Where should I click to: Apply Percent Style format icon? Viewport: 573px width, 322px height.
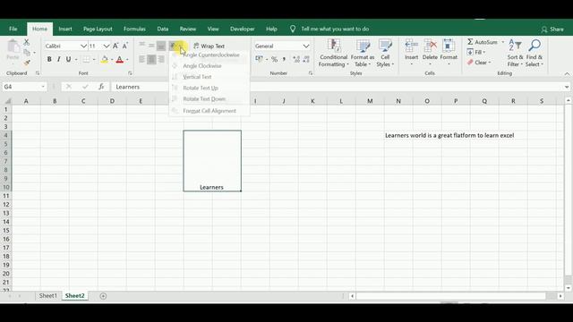[x=275, y=59]
